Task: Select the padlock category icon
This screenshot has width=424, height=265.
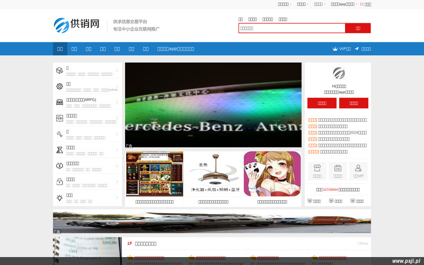Action: click(59, 182)
